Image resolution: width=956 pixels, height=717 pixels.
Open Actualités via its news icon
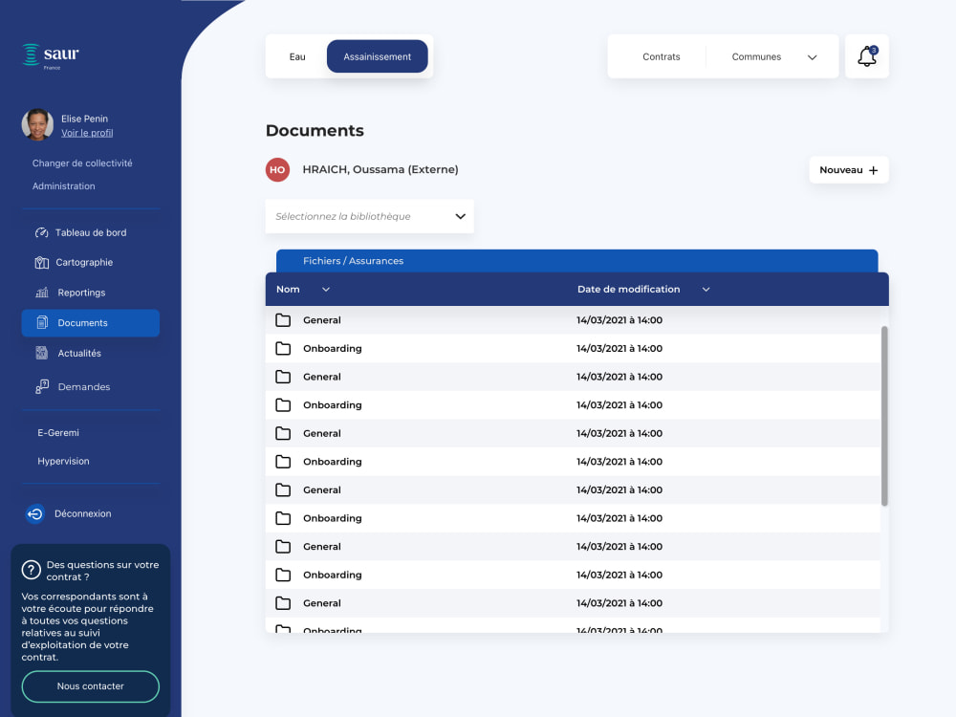pos(41,353)
